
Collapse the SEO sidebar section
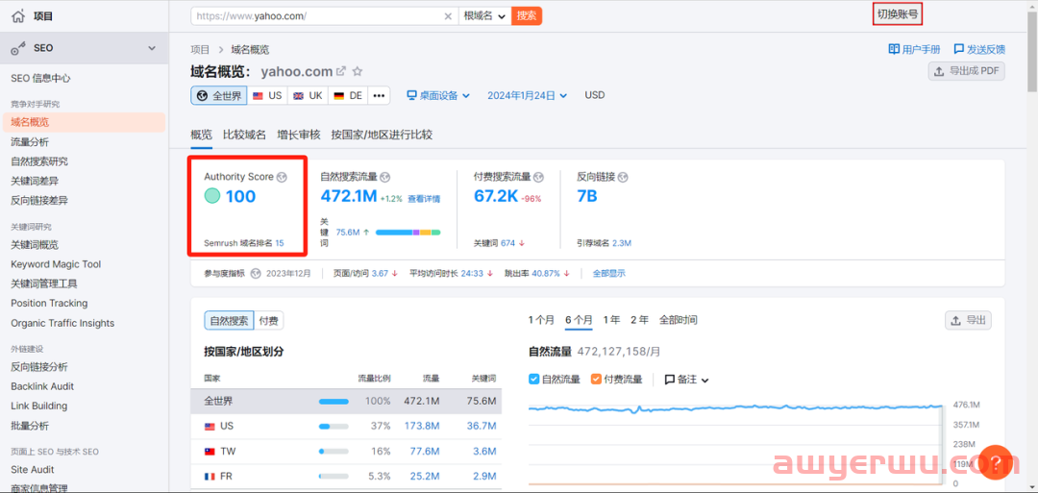click(152, 48)
